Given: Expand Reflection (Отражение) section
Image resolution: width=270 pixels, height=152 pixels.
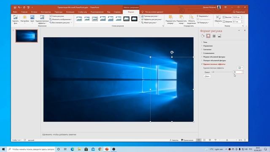Looking at the screenshot, I should click(208, 46).
